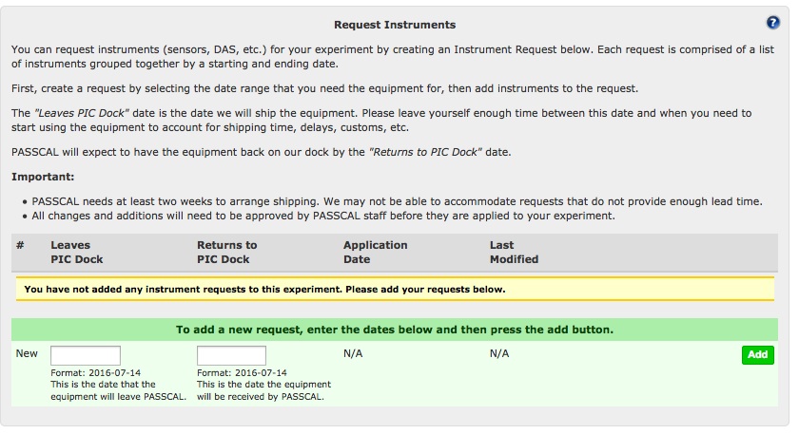Click the blue help question mark icon

[x=772, y=24]
